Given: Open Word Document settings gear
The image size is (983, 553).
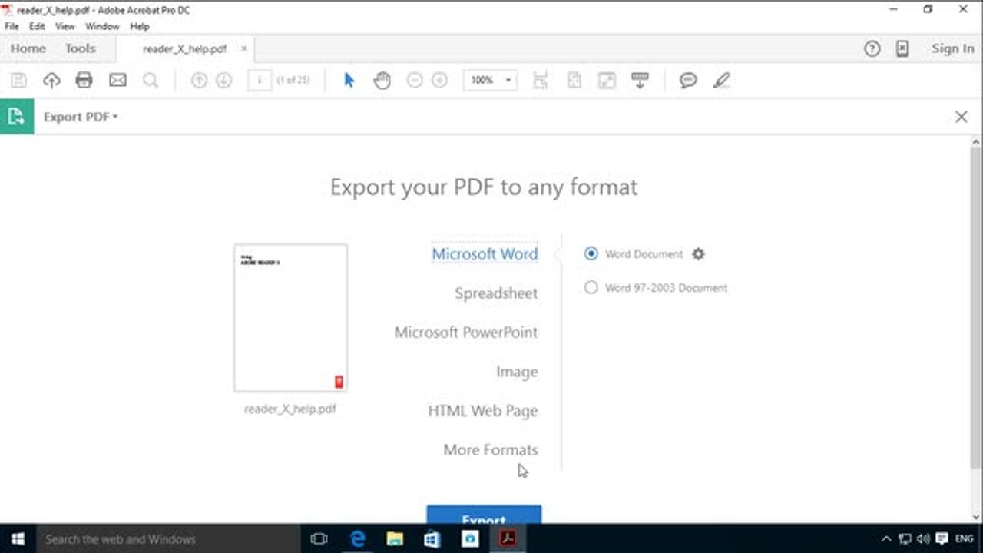Looking at the screenshot, I should (x=698, y=253).
